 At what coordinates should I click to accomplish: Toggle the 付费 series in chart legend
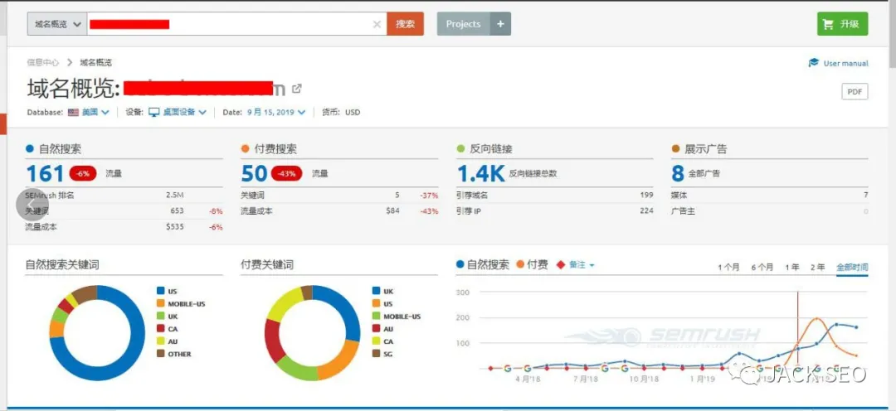coord(532,265)
